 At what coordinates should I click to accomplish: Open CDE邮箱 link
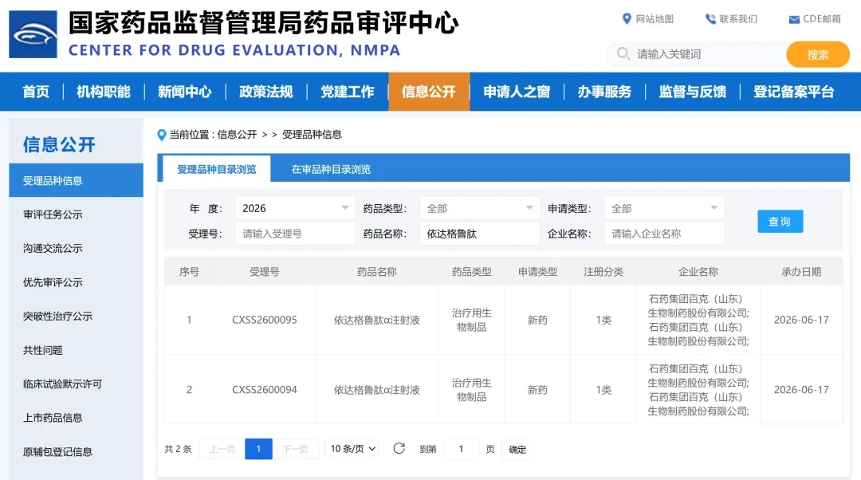point(822,18)
